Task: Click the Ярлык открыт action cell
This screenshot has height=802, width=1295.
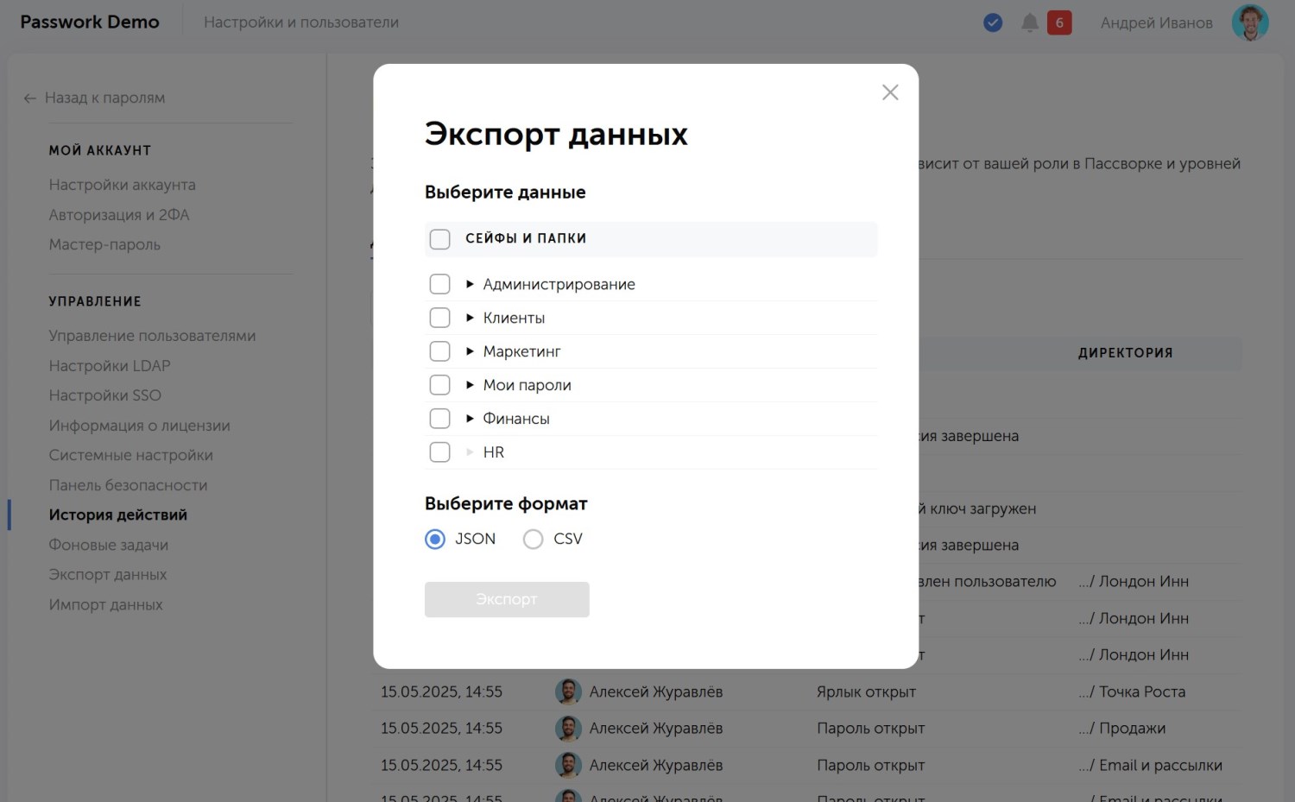Action: point(866,691)
